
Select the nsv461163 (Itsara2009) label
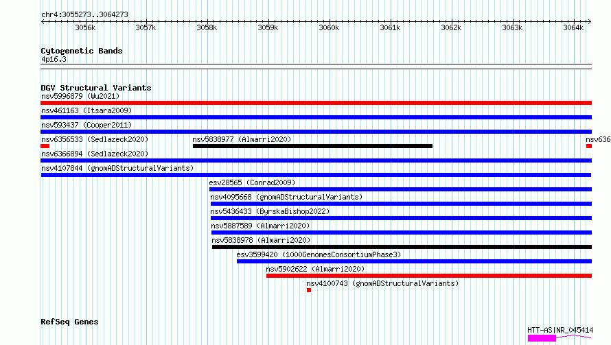tap(87, 110)
